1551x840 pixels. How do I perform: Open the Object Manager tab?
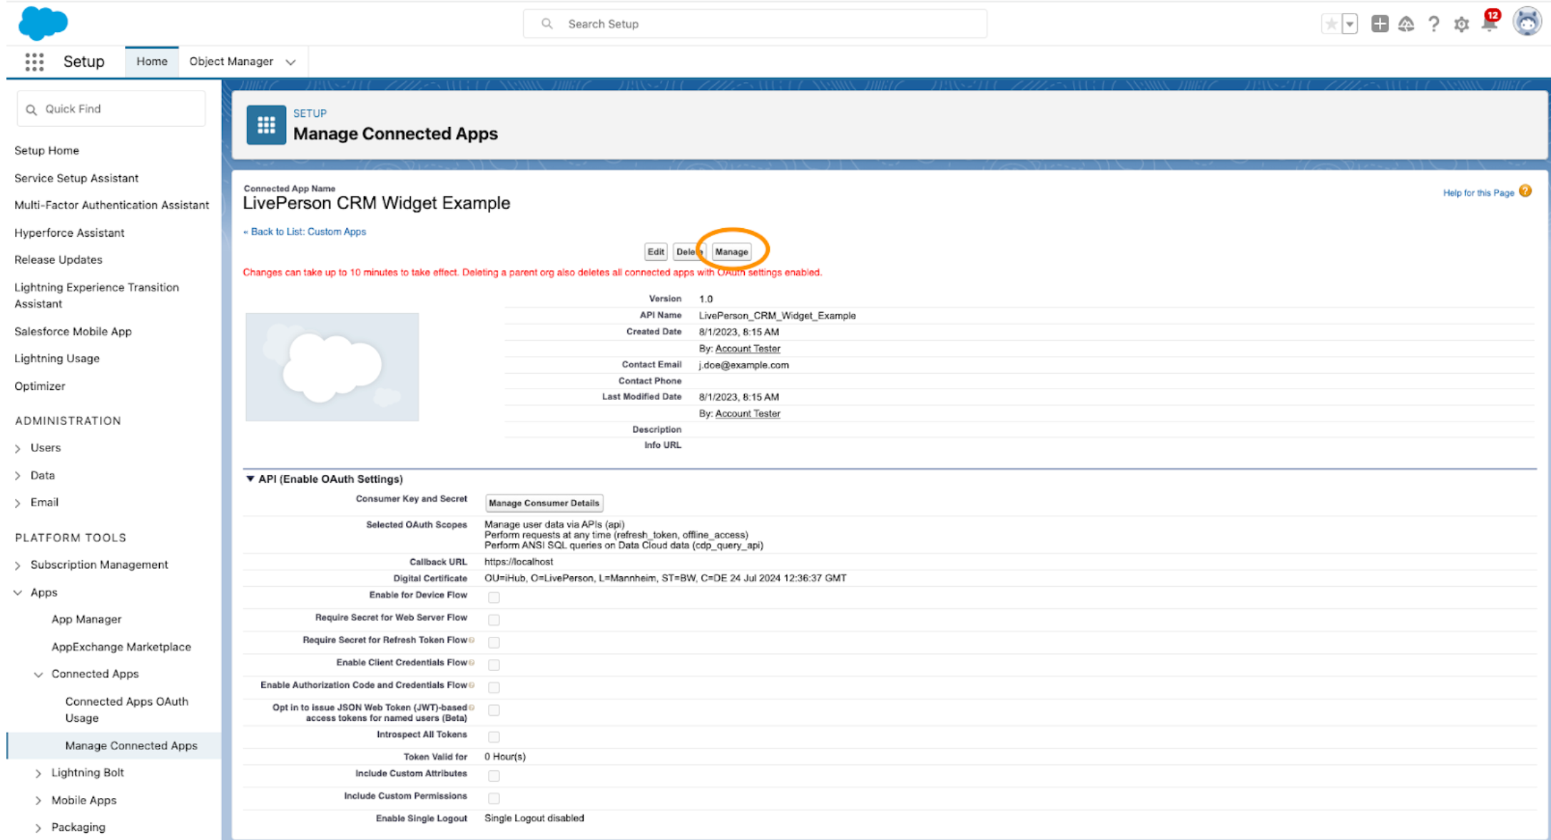(x=231, y=61)
